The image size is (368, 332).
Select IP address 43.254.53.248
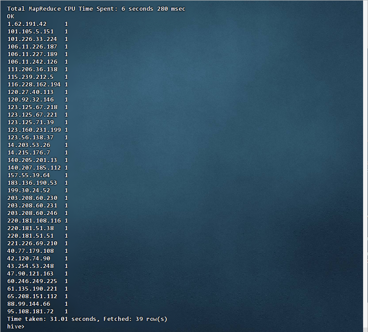coord(30,266)
